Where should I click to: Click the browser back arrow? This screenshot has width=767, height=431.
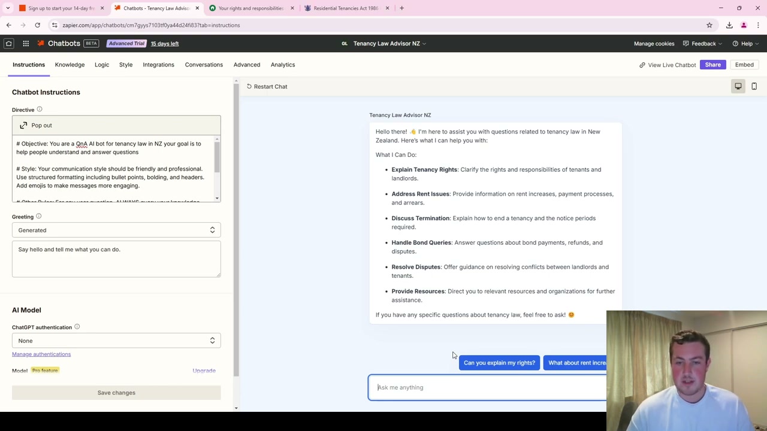click(x=8, y=25)
